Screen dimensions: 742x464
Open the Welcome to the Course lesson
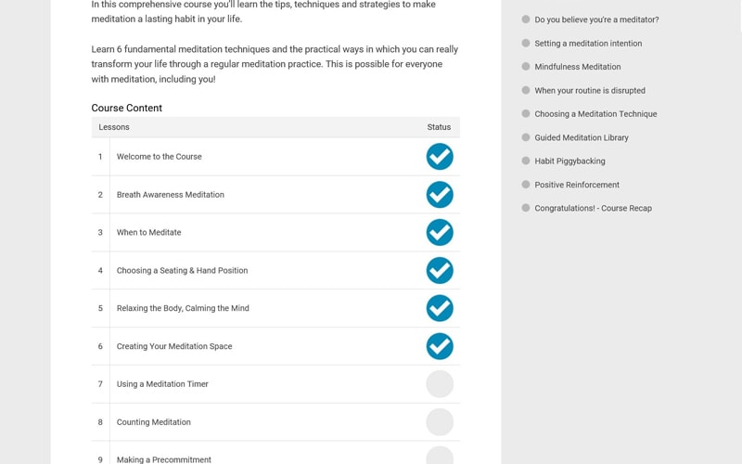[x=160, y=157]
